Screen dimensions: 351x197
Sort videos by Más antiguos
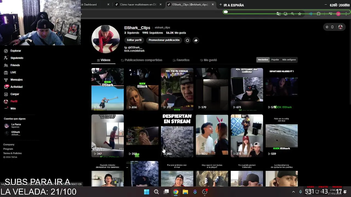289,60
